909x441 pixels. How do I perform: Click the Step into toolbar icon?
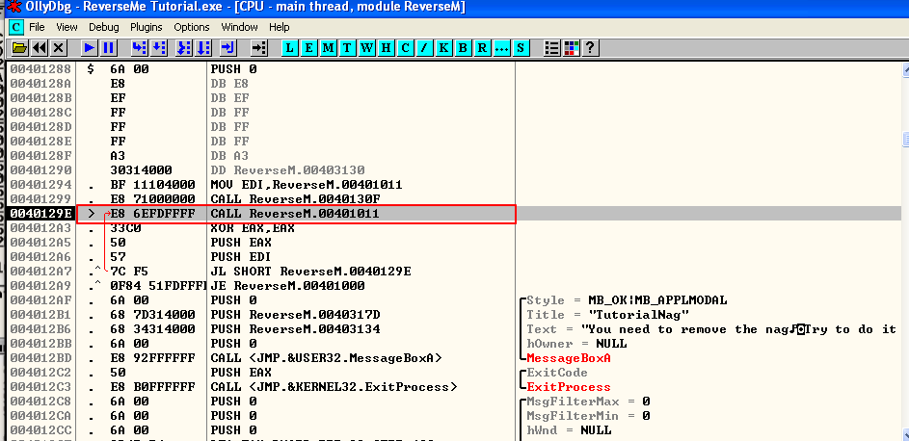tap(140, 47)
